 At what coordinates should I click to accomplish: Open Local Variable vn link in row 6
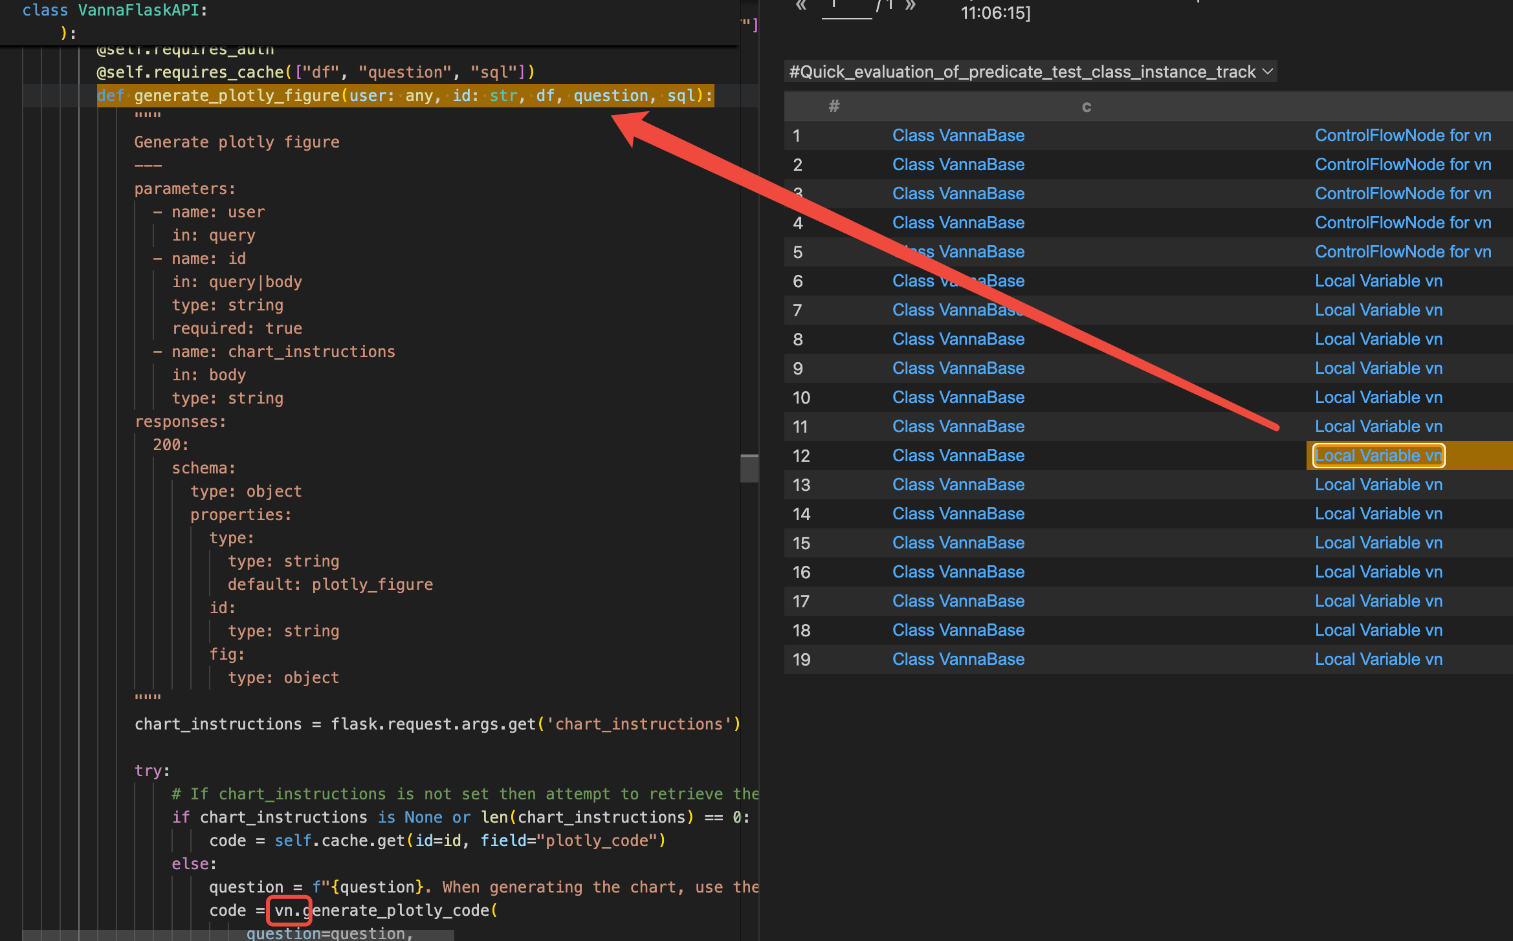(x=1378, y=281)
